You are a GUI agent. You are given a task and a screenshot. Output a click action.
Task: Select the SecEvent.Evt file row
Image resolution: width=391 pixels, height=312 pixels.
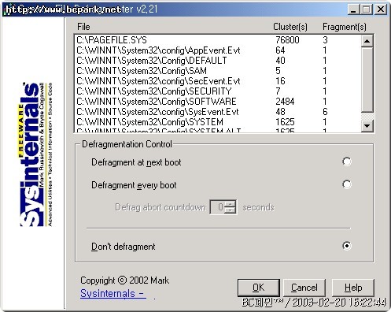[x=218, y=81]
